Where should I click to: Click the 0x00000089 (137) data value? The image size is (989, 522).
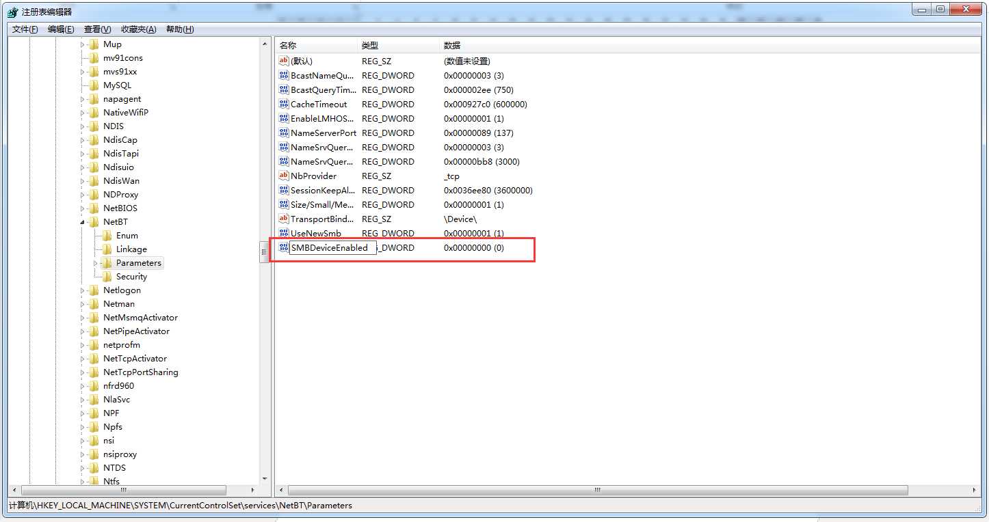(x=478, y=133)
